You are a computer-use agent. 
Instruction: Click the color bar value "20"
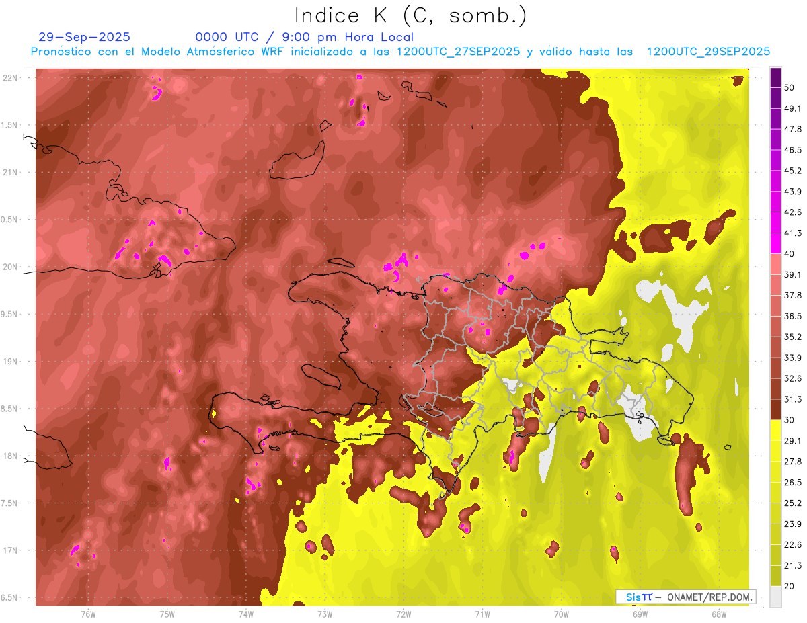point(790,586)
